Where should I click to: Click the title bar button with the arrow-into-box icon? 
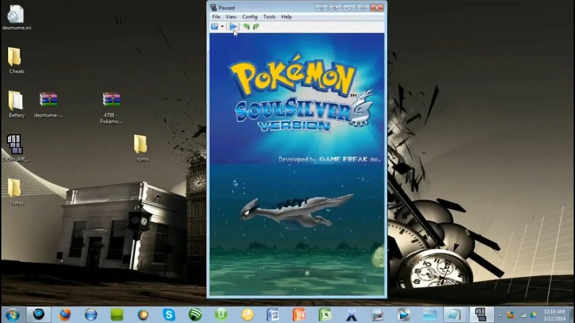click(x=336, y=8)
